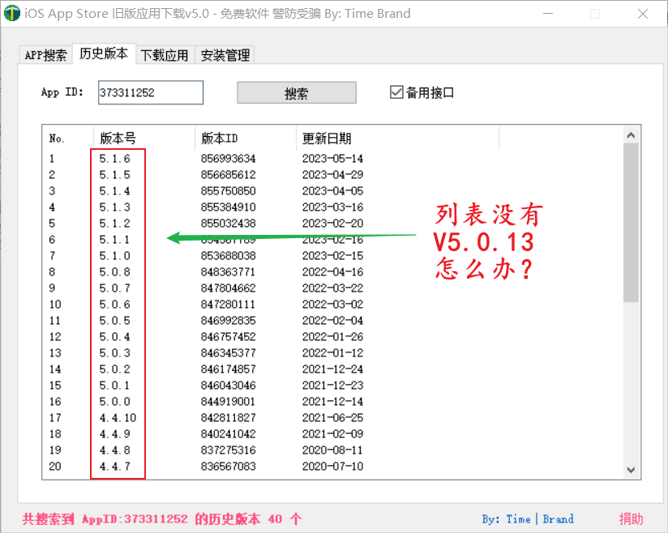The height and width of the screenshot is (533, 668).
Task: Click status text showing 40 历史版本
Action: (162, 519)
